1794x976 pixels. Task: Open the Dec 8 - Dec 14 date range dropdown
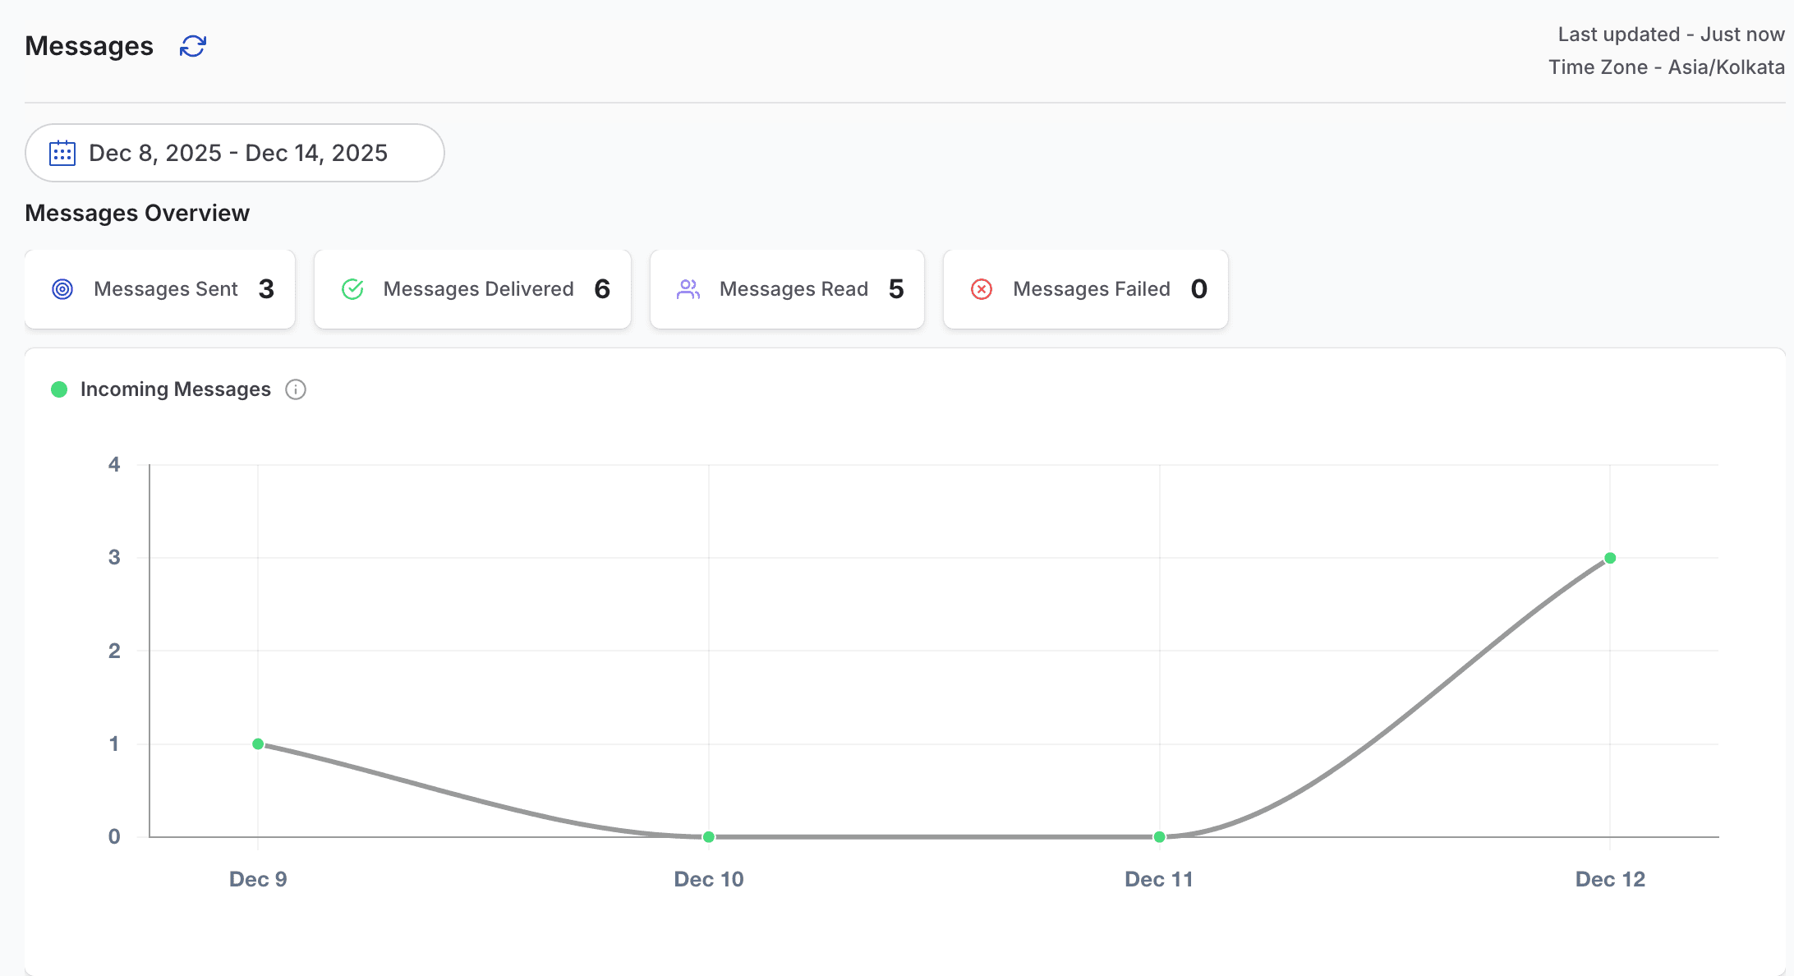(x=234, y=153)
